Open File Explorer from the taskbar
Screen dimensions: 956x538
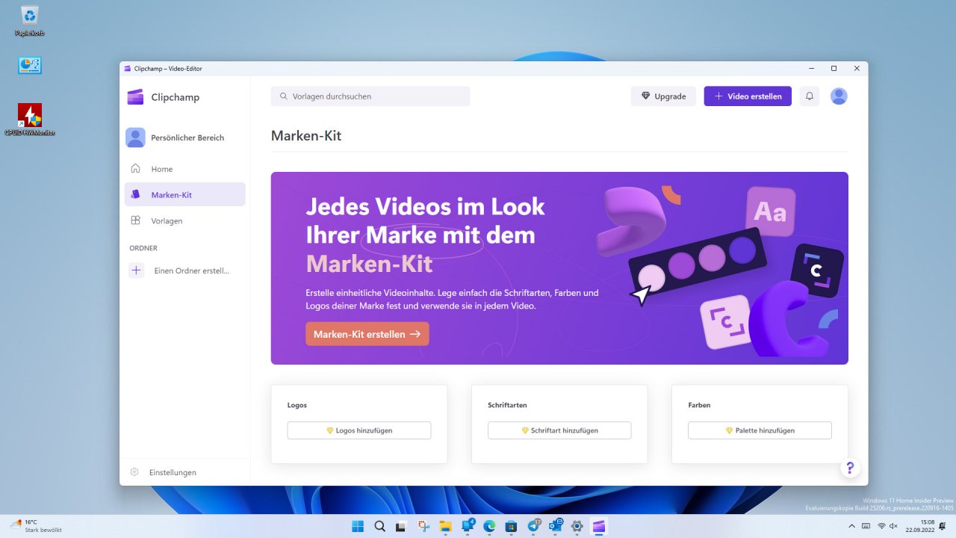(445, 526)
